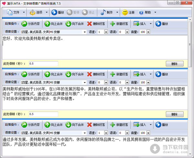Click the scrollbar down arrow

tap(190, 154)
